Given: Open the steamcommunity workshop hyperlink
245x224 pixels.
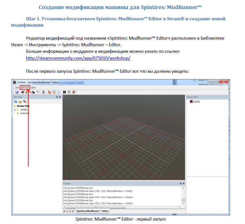Looking at the screenshot, I should (78, 58).
